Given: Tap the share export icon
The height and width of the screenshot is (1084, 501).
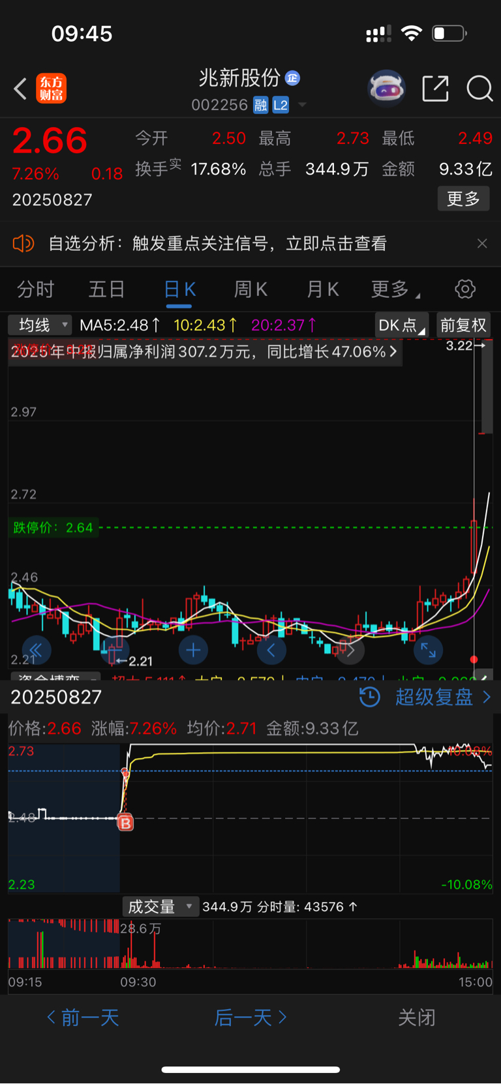Looking at the screenshot, I should (435, 89).
